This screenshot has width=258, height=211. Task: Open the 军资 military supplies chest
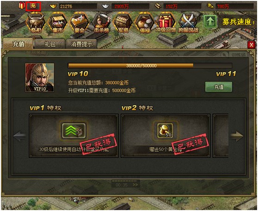123,23
